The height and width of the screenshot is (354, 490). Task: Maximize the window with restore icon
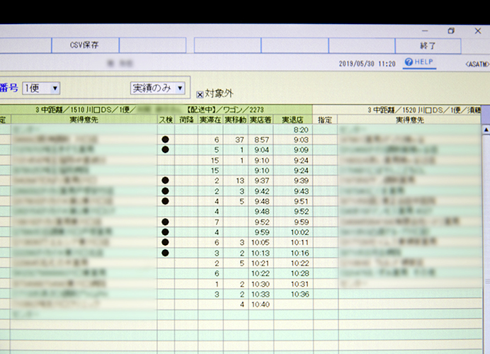pyautogui.click(x=451, y=31)
